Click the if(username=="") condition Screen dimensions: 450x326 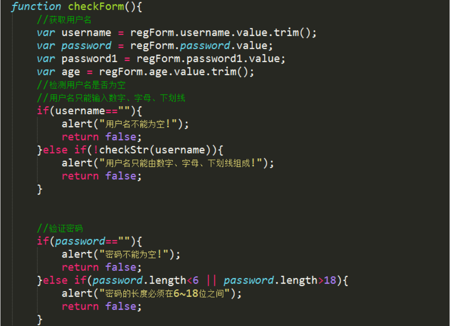click(89, 111)
